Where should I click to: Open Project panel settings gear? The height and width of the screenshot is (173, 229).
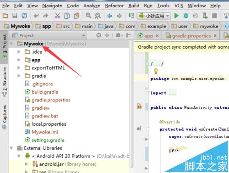(x=119, y=35)
